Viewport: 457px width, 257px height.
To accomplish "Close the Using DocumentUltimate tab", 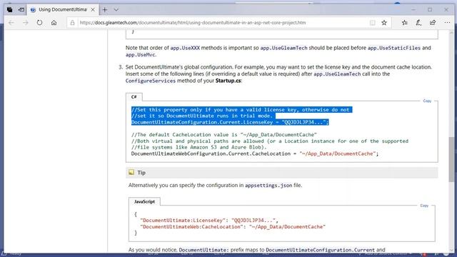I will pos(93,9).
